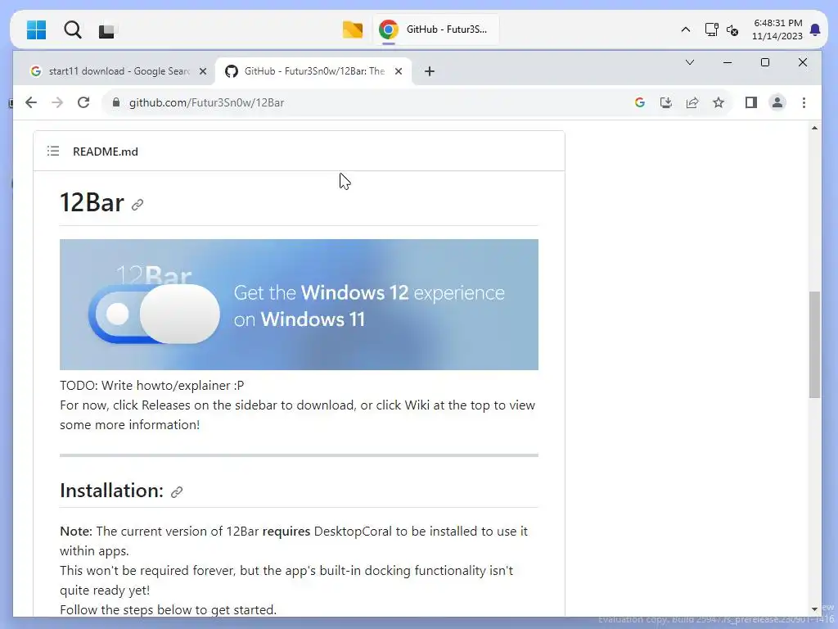Viewport: 838px width, 629px height.
Task: Minimize the Chrome window
Action: coord(727,62)
